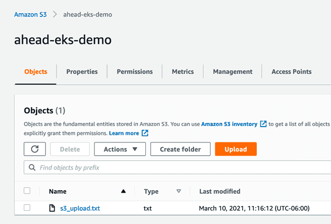This screenshot has width=331, height=224.
Task: Tick the select-all checkbox in table header
Action: click(27, 191)
